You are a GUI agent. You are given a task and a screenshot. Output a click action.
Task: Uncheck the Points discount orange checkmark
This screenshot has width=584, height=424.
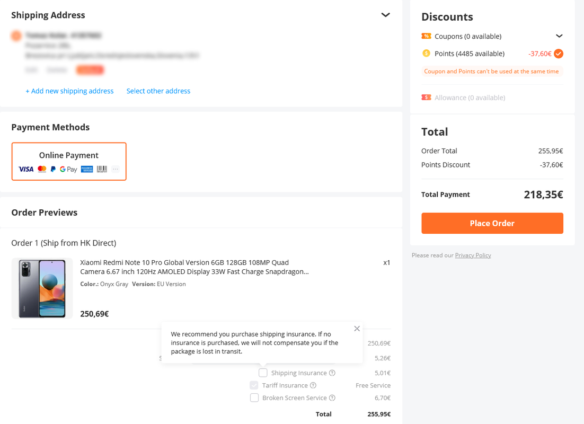tap(559, 54)
